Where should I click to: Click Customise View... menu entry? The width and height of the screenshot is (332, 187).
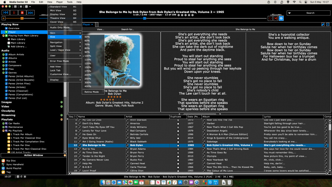[x=65, y=74]
